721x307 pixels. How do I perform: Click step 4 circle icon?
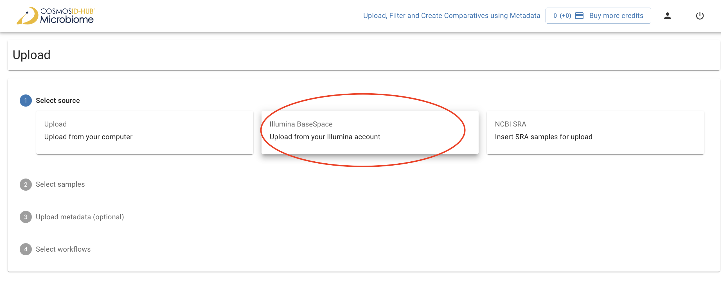click(x=26, y=249)
